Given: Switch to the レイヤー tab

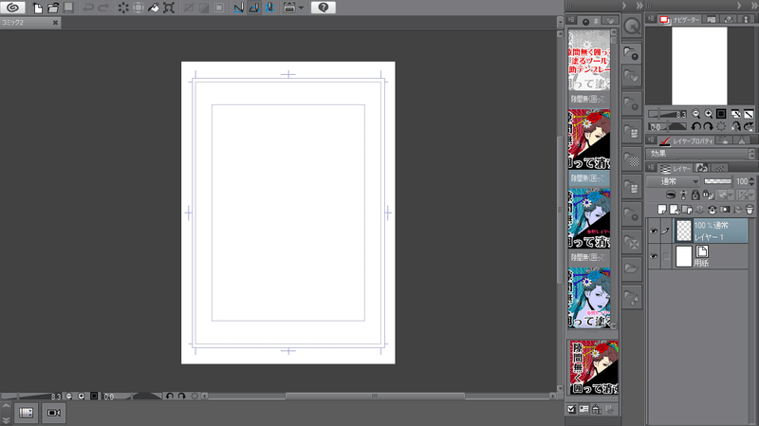Looking at the screenshot, I should [676, 169].
